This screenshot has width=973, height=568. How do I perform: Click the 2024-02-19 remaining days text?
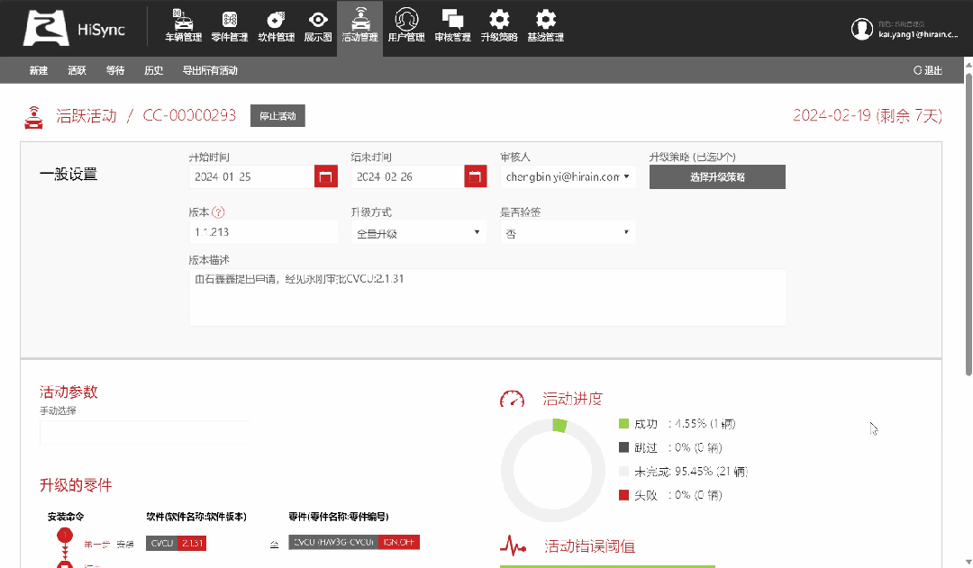868,116
